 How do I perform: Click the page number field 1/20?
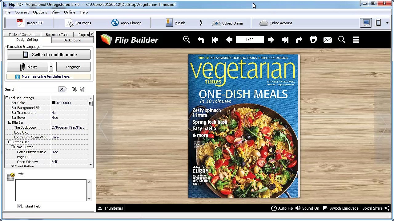pos(250,40)
